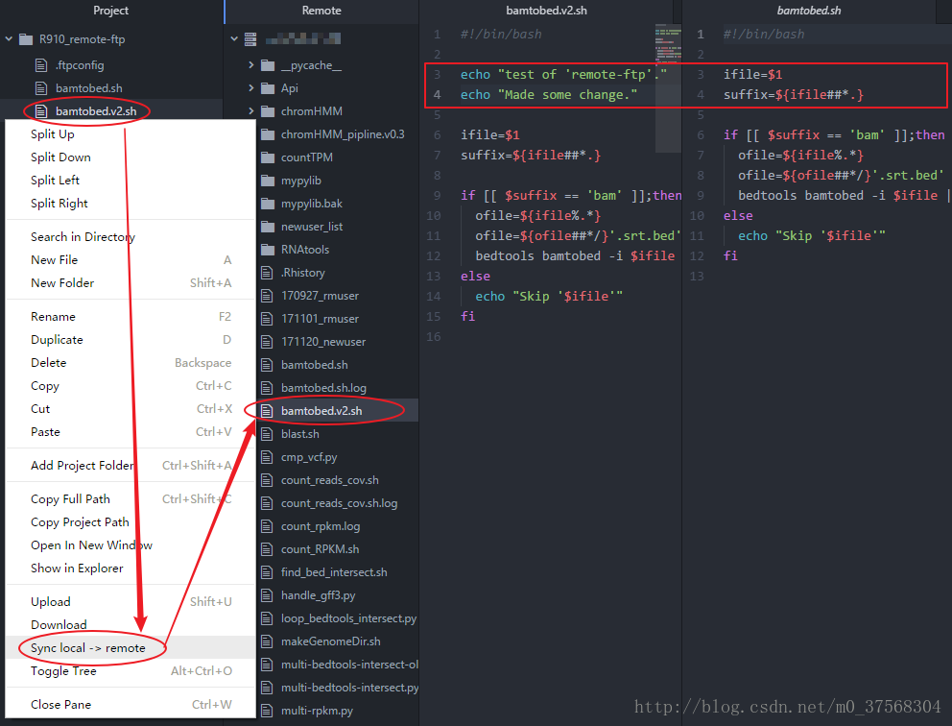The width and height of the screenshot is (952, 726).
Task: Expand the __pycache__ folder chevron
Action: click(x=251, y=64)
